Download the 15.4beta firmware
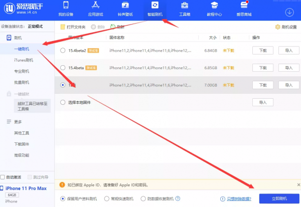301x207 pixels. 263,68
